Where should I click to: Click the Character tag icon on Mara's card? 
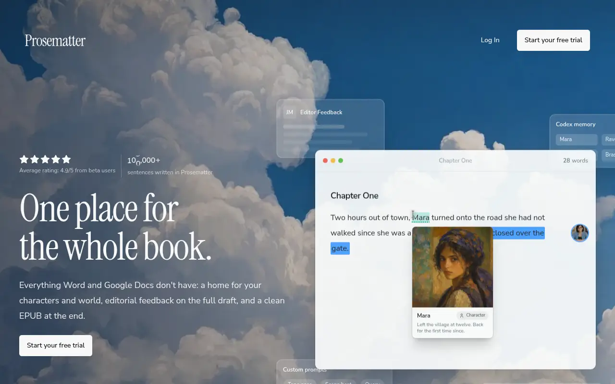point(462,315)
